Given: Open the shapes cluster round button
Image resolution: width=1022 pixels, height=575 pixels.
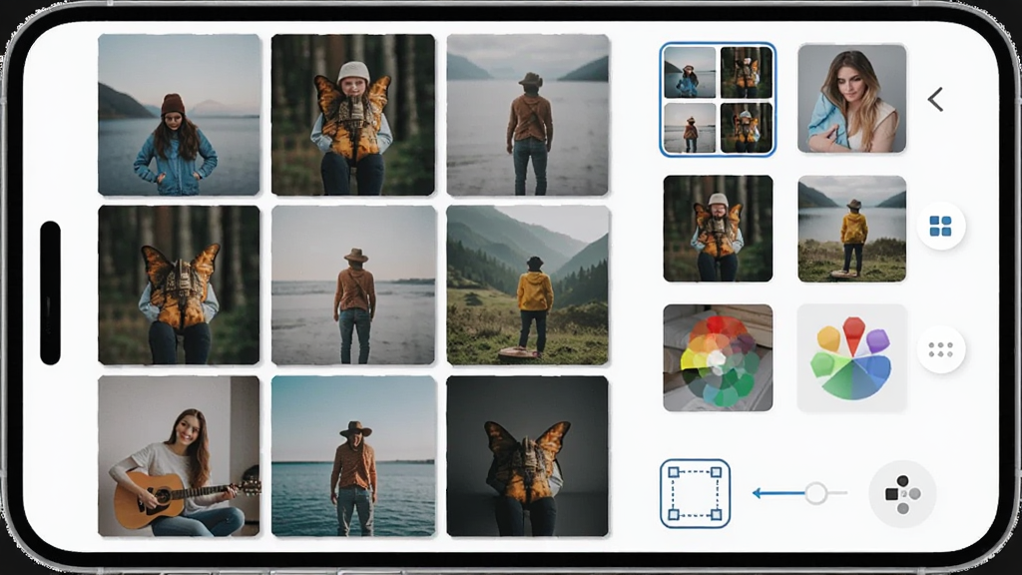Looking at the screenshot, I should coord(902,494).
